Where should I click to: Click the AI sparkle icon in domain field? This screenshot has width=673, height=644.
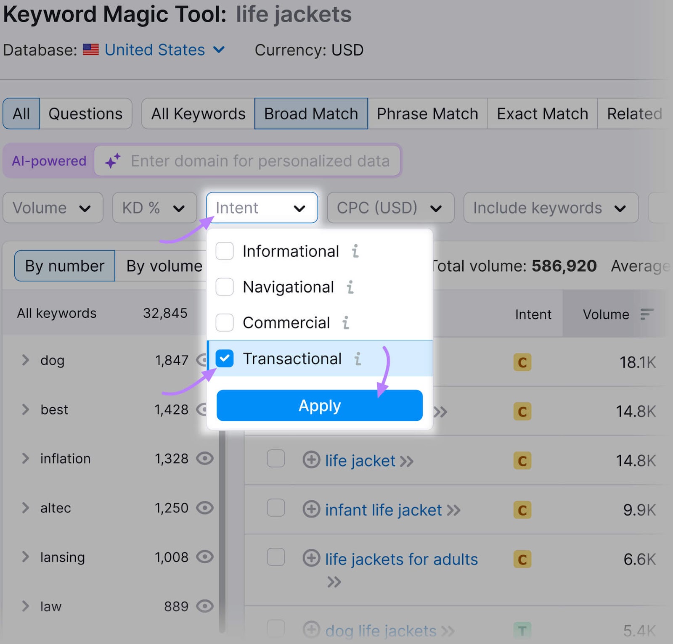pos(112,161)
